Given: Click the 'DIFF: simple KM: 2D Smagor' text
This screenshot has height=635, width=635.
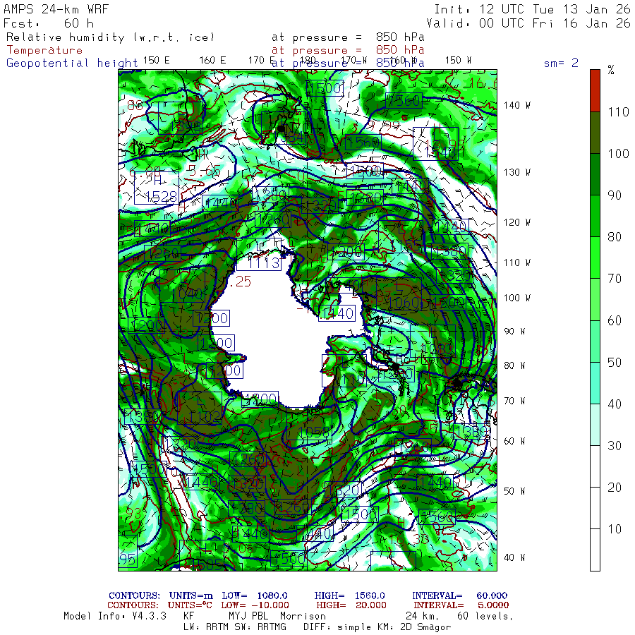Looking at the screenshot, I should click(377, 627).
